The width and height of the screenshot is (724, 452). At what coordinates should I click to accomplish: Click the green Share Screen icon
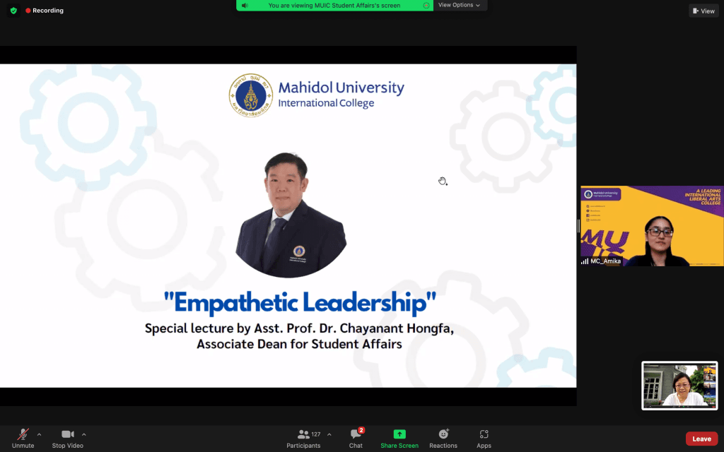coord(399,434)
